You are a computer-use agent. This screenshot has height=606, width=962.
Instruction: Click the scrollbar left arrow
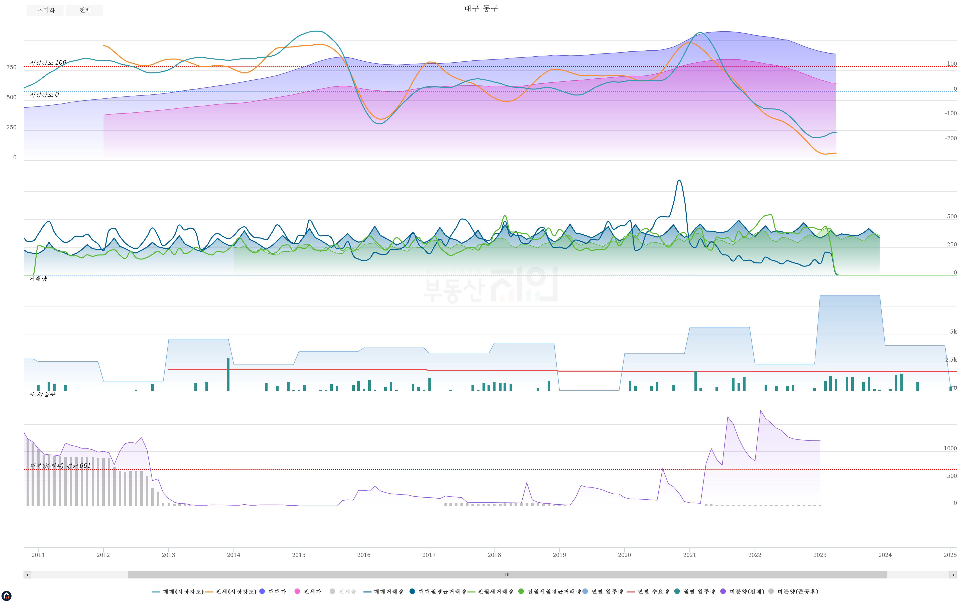pyautogui.click(x=27, y=575)
